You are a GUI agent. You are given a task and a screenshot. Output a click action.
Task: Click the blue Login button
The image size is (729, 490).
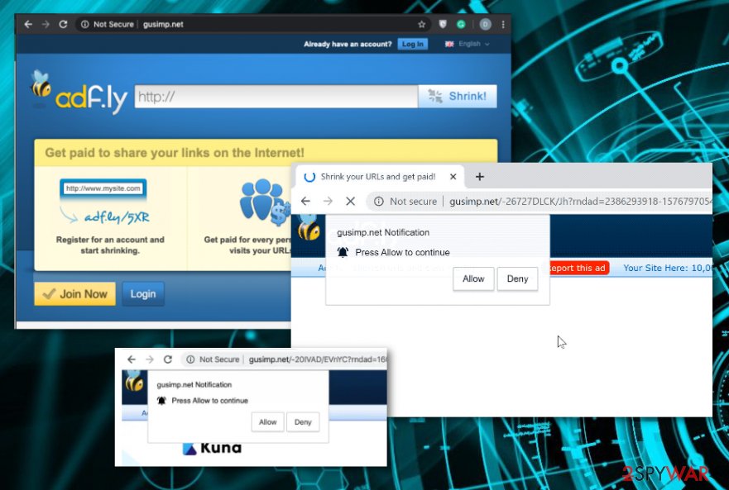(x=143, y=294)
